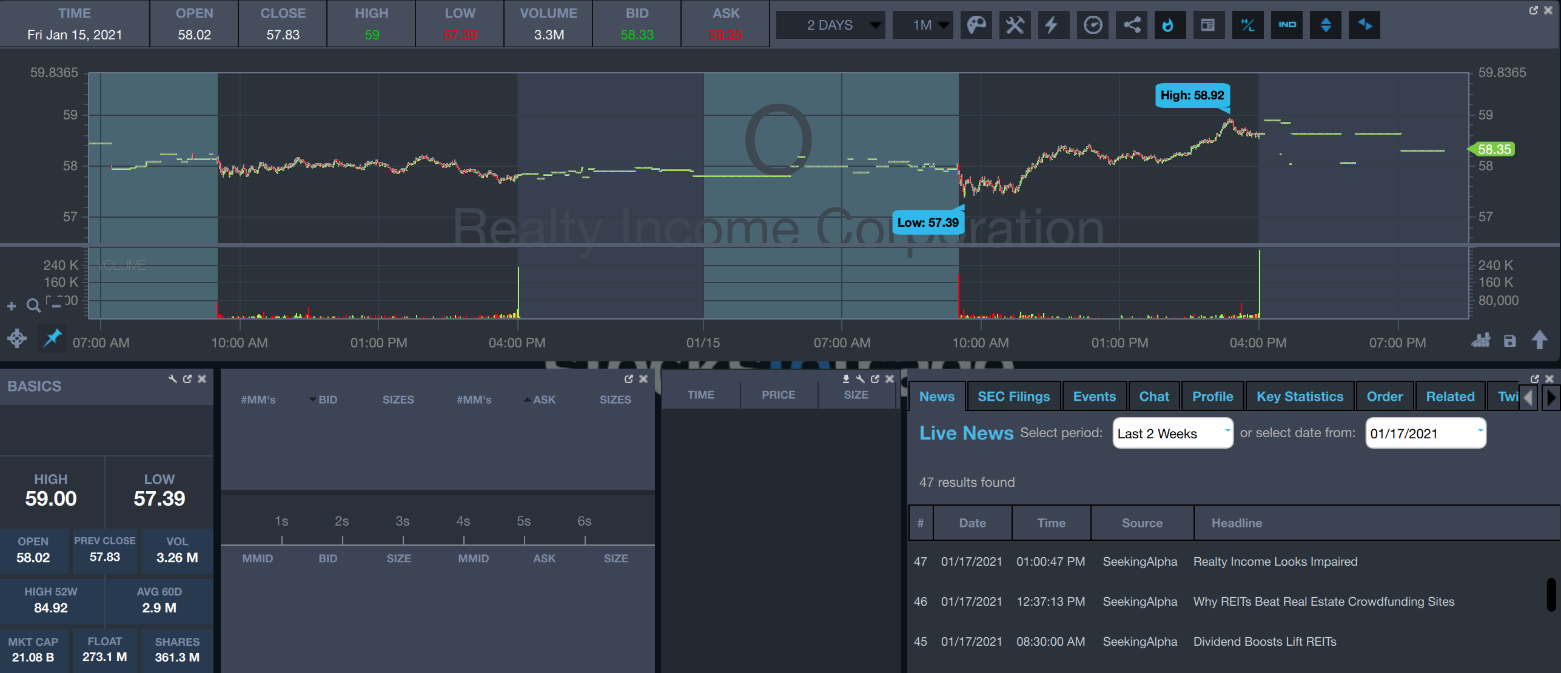Viewport: 1561px width, 673px height.
Task: Pop out the chart panel
Action: pyautogui.click(x=1534, y=10)
